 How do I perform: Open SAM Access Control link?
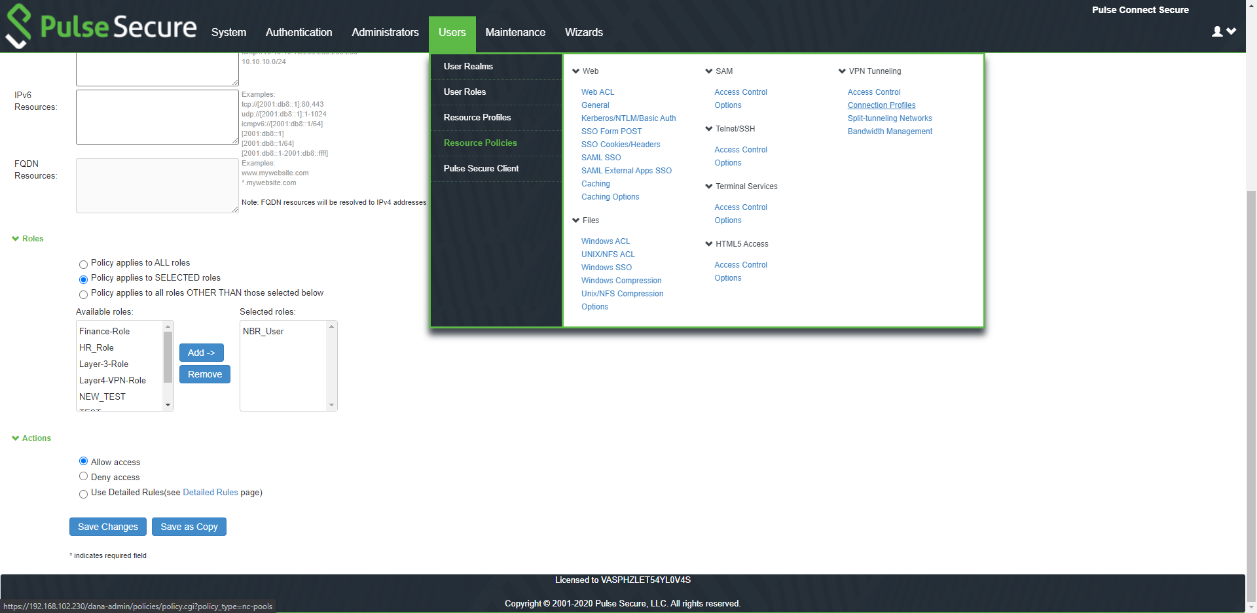(x=740, y=92)
